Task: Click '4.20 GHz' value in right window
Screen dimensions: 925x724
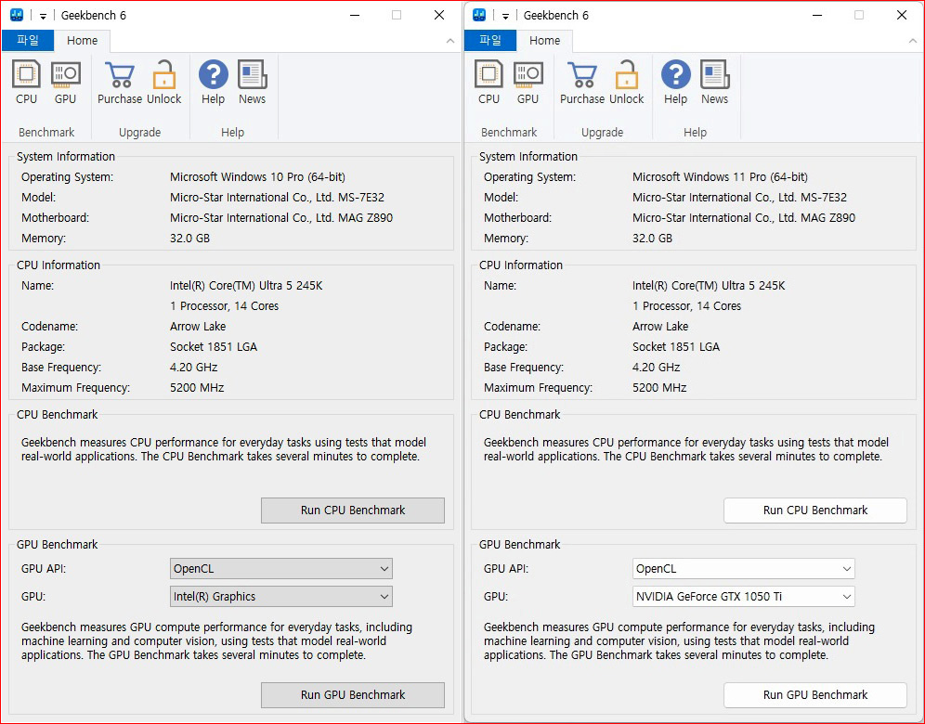Action: pyautogui.click(x=656, y=367)
